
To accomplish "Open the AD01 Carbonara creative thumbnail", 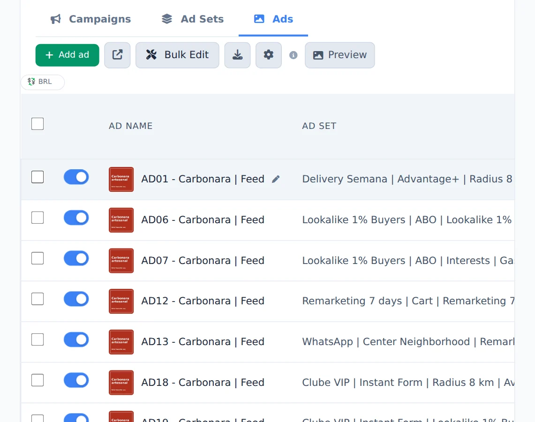I will [121, 180].
